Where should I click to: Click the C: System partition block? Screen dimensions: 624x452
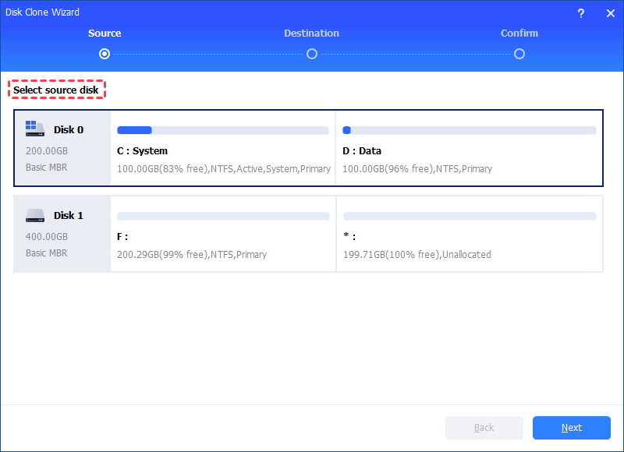coord(222,148)
